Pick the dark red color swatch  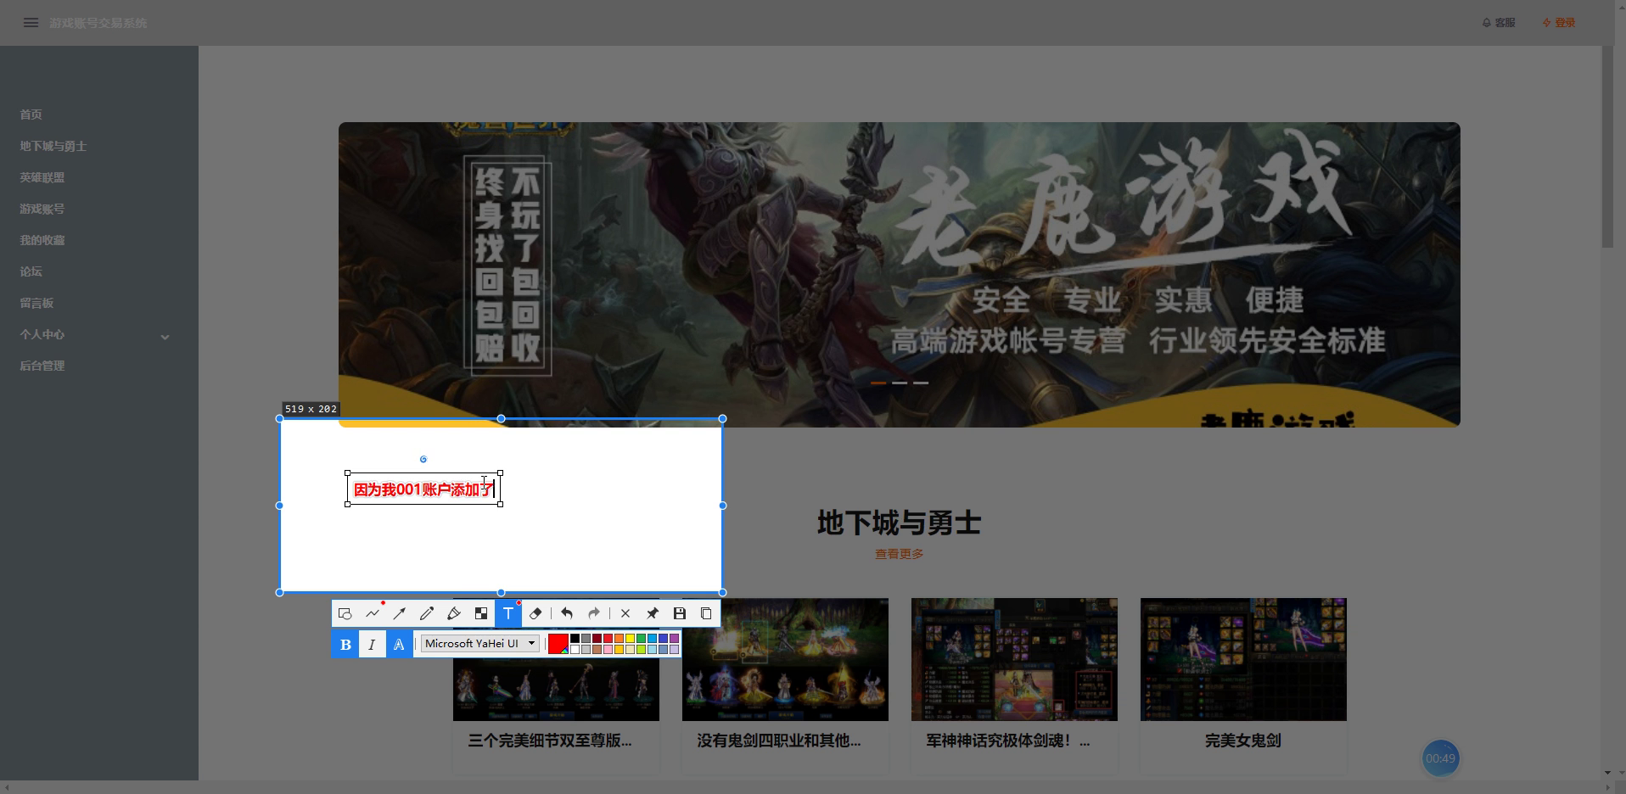(597, 638)
